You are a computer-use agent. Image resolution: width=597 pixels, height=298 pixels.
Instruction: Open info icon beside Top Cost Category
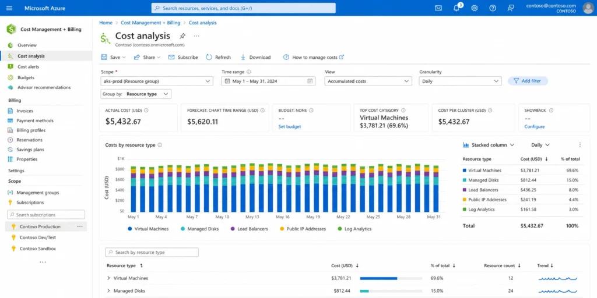403,110
